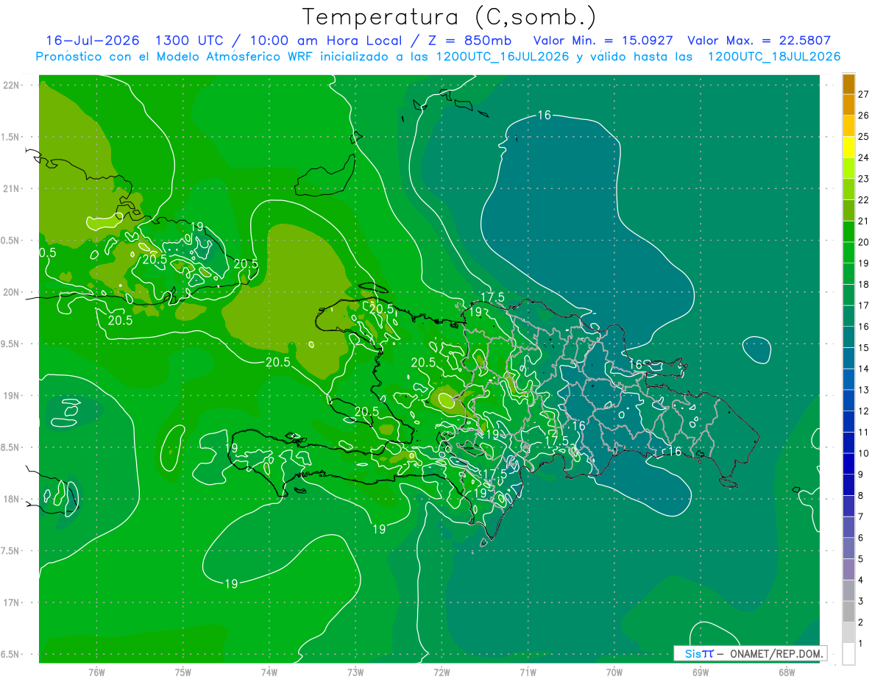Click the number 24 on the color legend
Screen dimensions: 883x682
tap(864, 157)
